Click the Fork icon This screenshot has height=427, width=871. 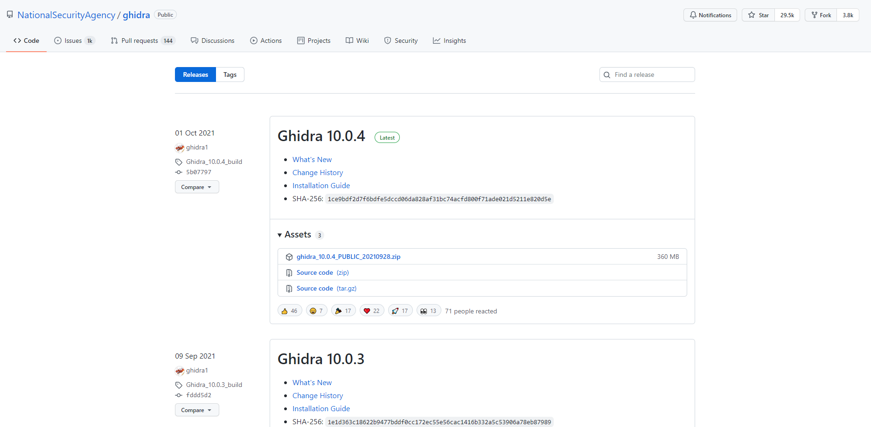(x=815, y=15)
